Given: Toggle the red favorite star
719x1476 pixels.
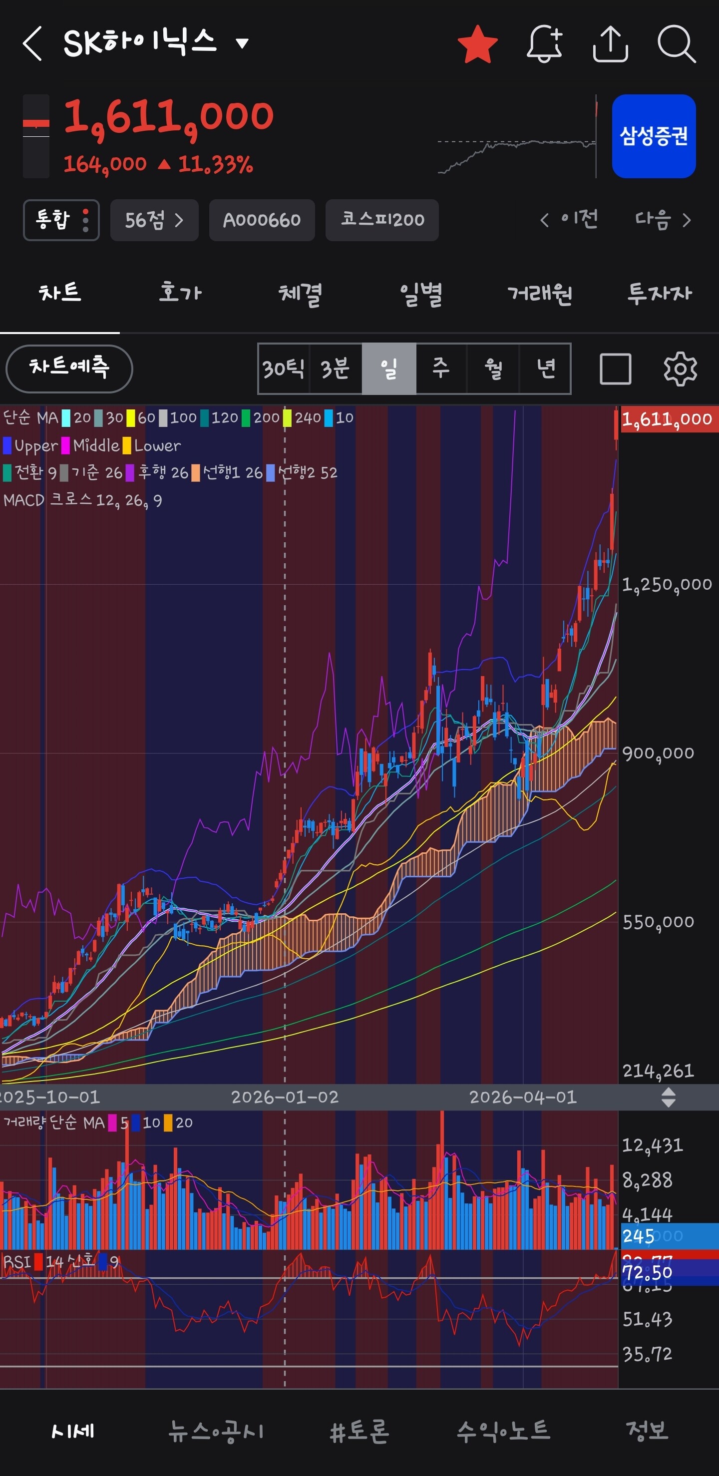Looking at the screenshot, I should point(477,43).
